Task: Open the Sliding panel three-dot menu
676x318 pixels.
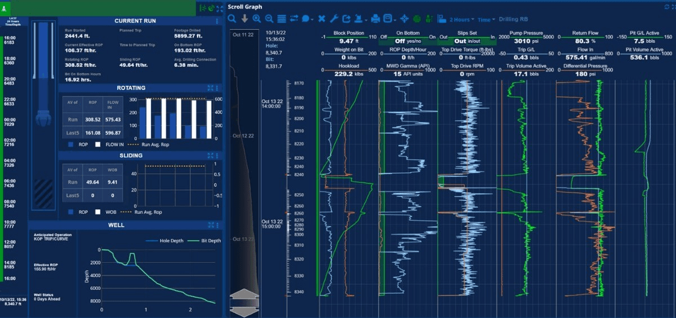Action: pos(217,156)
